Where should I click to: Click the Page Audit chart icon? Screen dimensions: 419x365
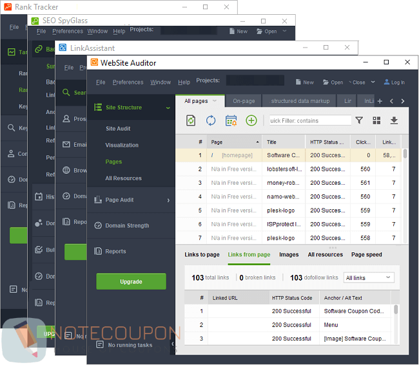click(x=98, y=200)
